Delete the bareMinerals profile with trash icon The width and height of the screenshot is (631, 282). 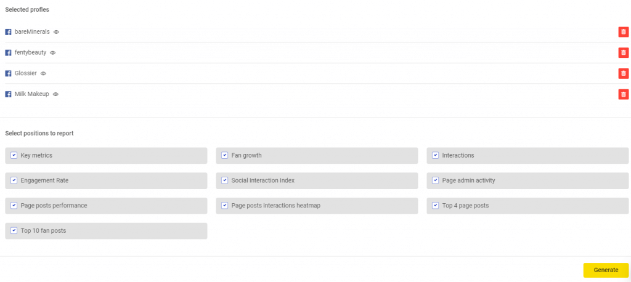pos(623,32)
